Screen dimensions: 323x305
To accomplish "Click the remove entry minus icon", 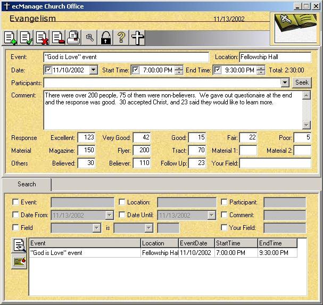I will (x=58, y=38).
